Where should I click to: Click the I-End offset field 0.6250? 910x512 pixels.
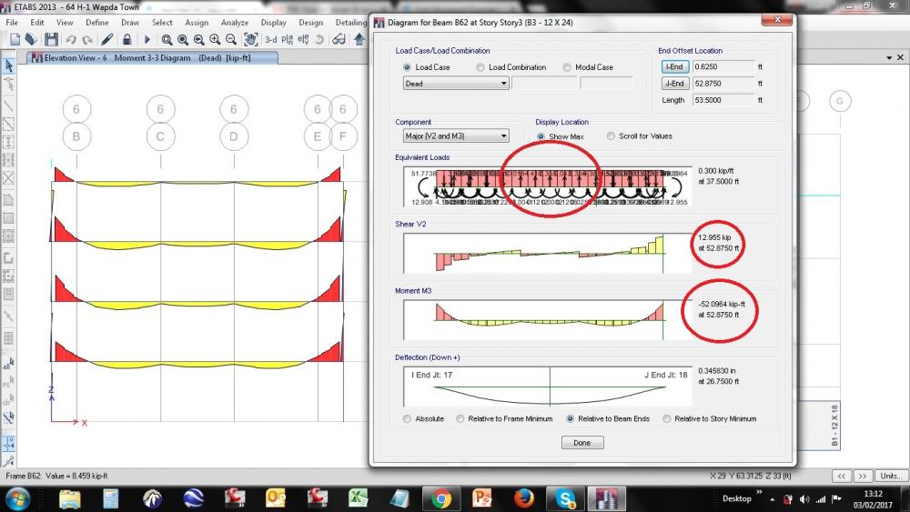(723, 66)
